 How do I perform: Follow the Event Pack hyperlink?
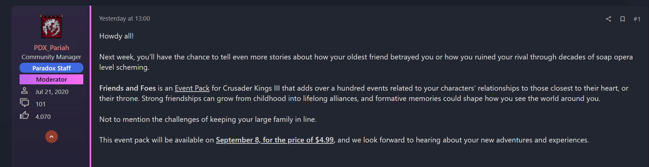[192, 88]
